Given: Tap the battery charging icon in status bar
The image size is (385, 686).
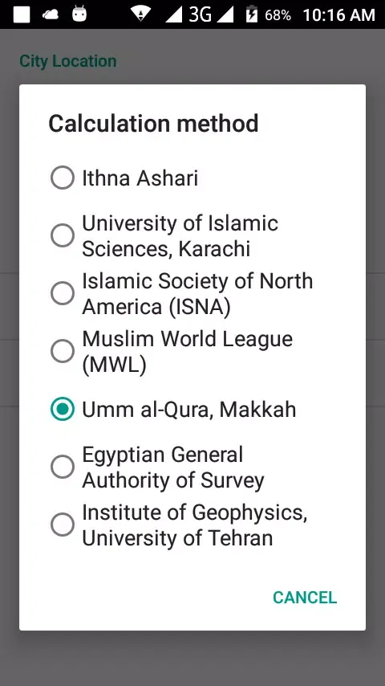Looking at the screenshot, I should tap(251, 14).
